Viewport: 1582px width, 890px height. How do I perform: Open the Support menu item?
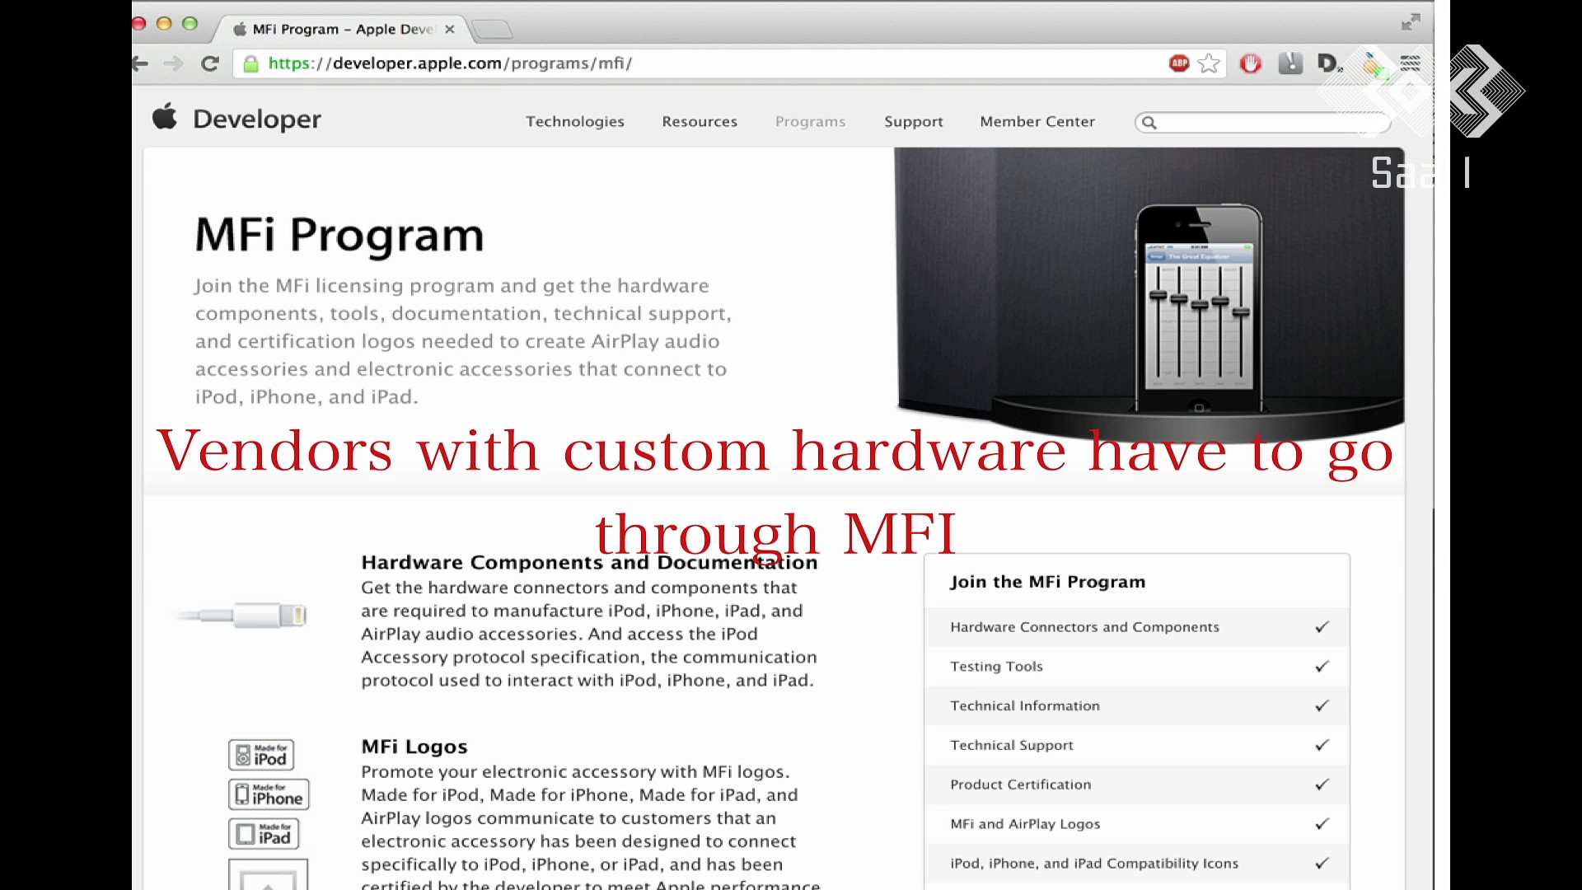click(x=914, y=121)
